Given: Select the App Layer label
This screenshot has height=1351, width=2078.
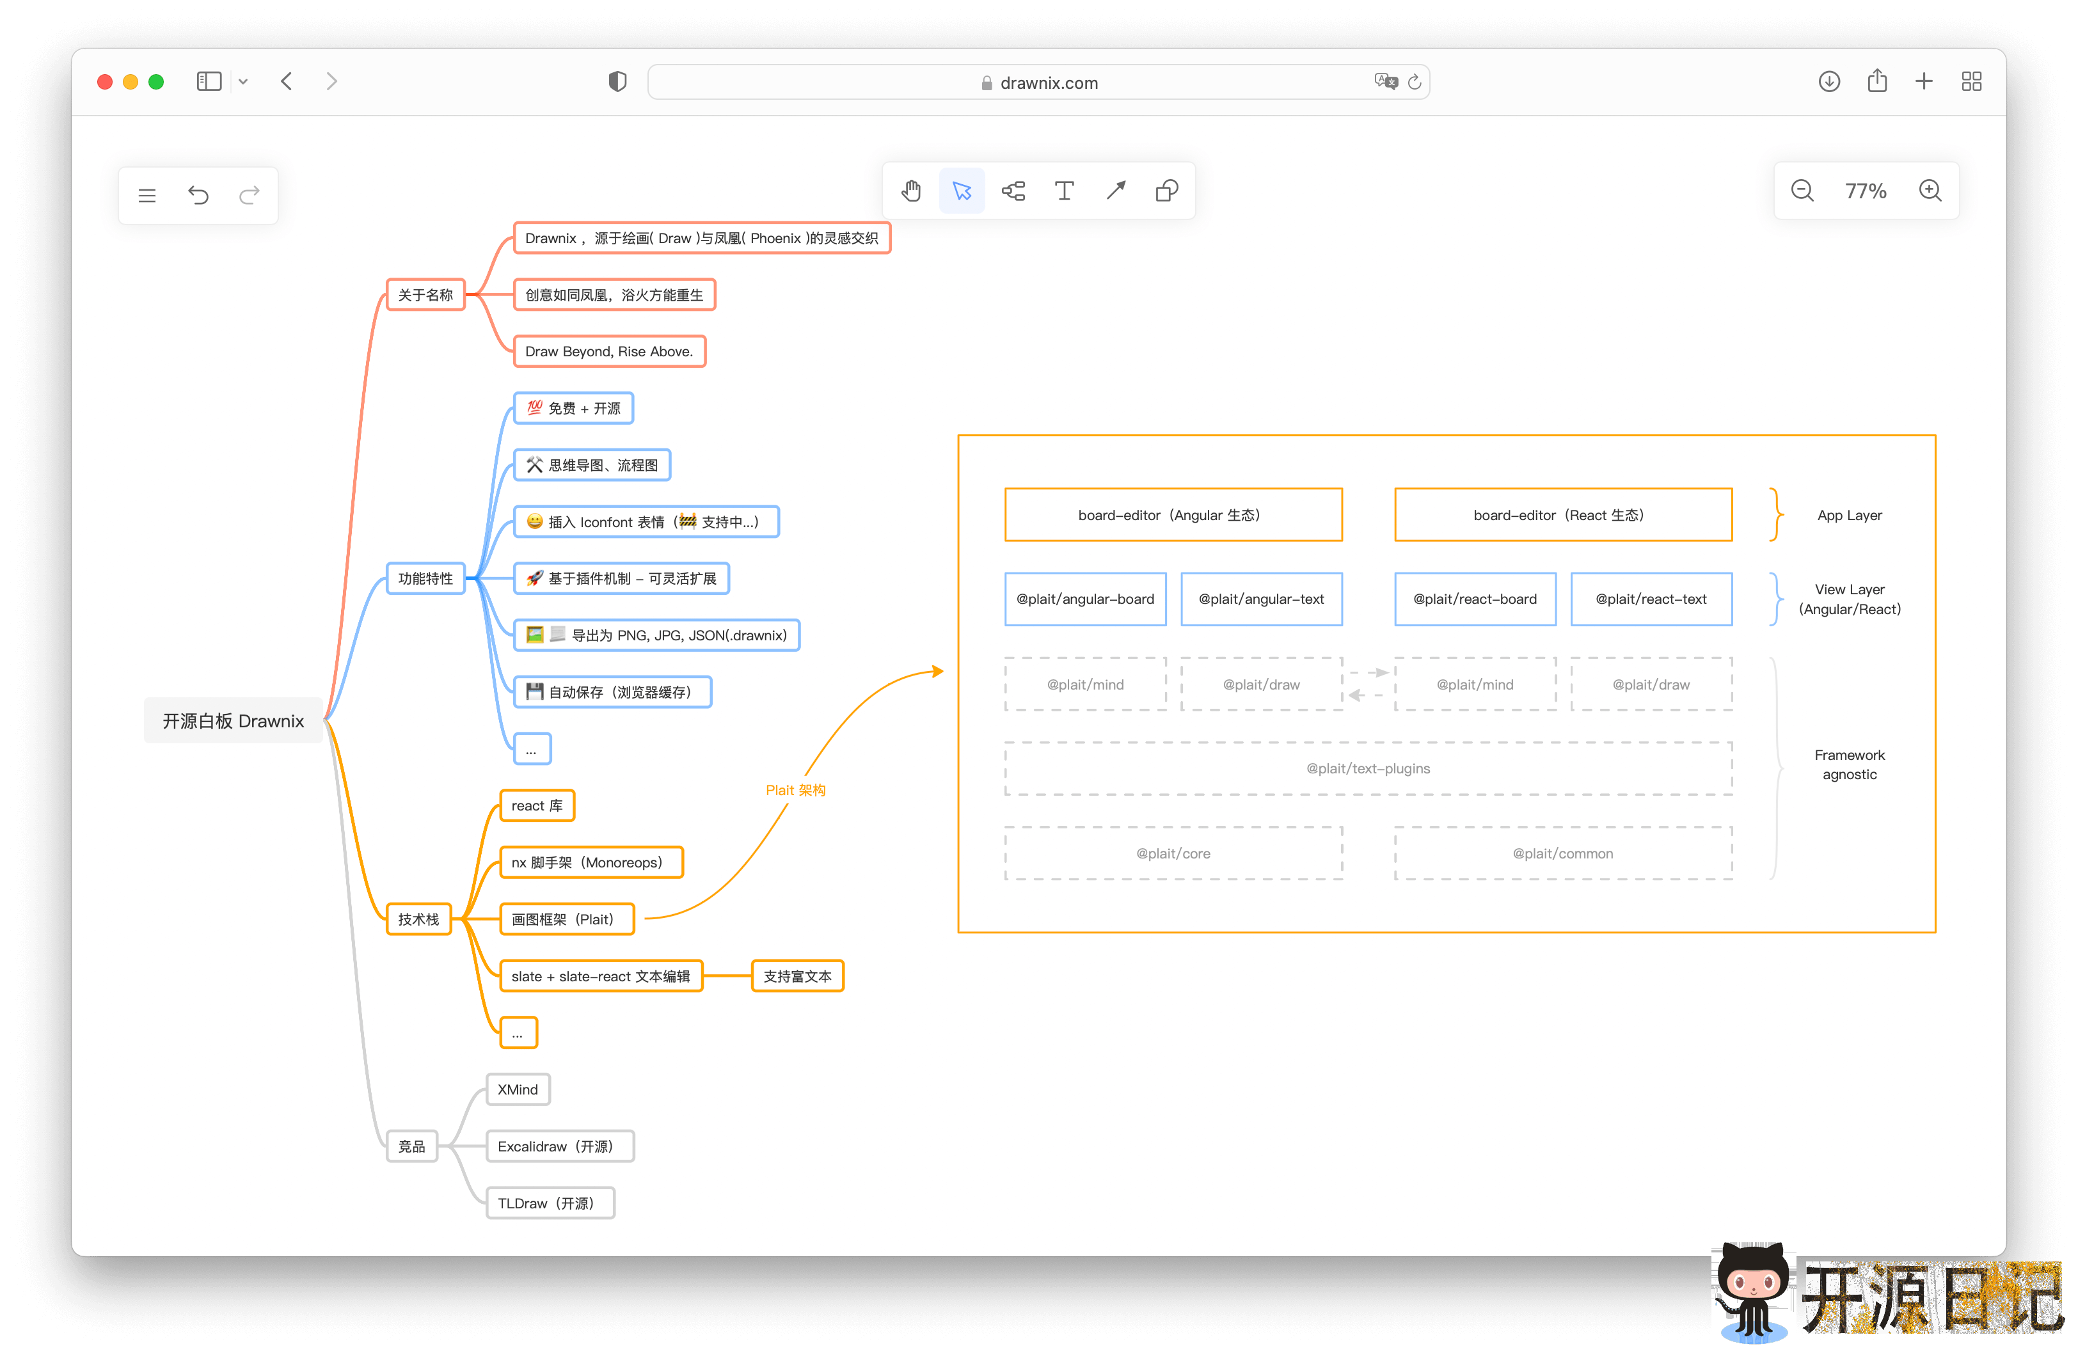Looking at the screenshot, I should [x=1849, y=515].
